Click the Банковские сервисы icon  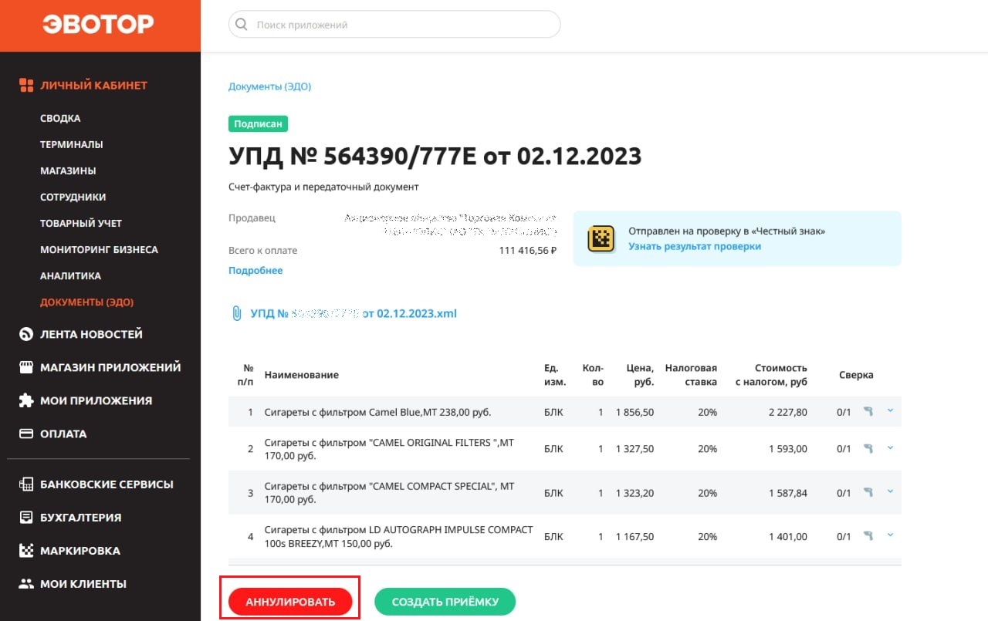26,484
